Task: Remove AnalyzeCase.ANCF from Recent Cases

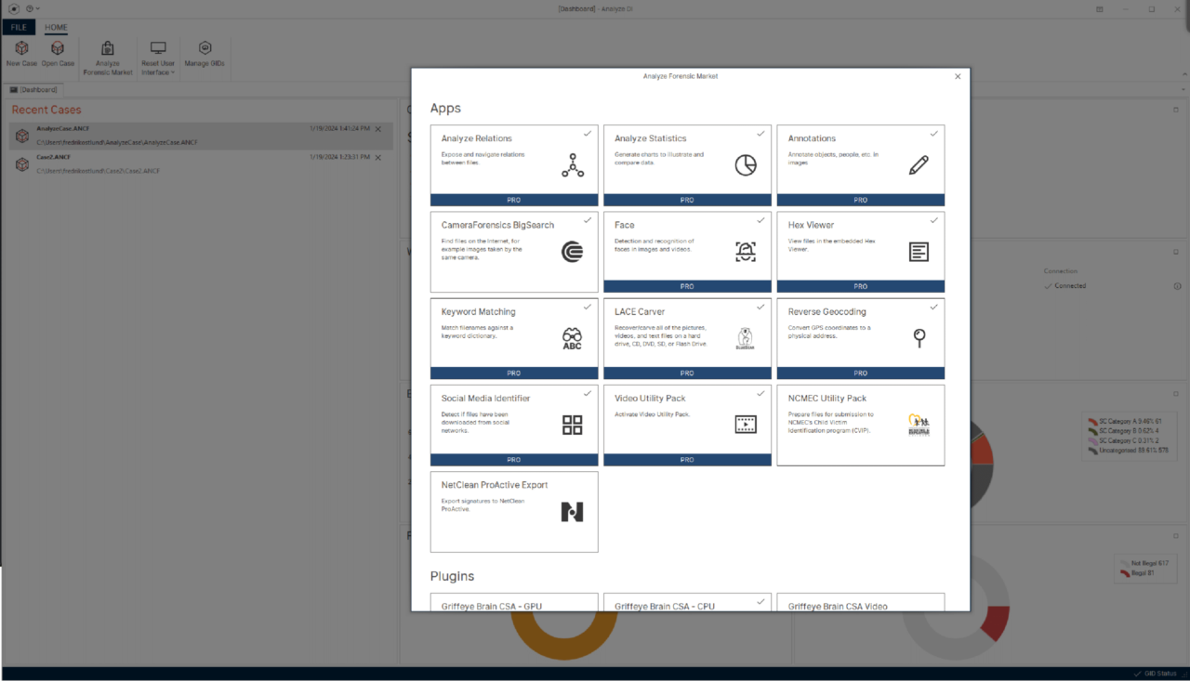Action: [x=377, y=130]
